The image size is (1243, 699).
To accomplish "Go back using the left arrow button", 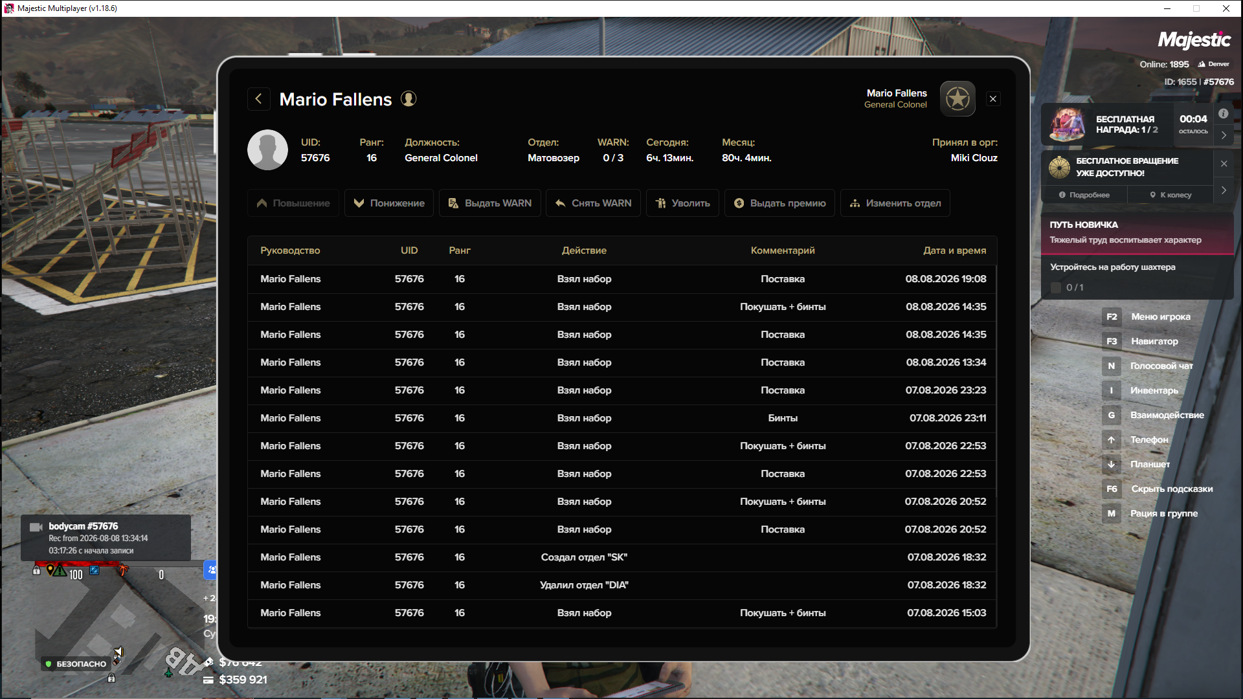I will pyautogui.click(x=258, y=99).
